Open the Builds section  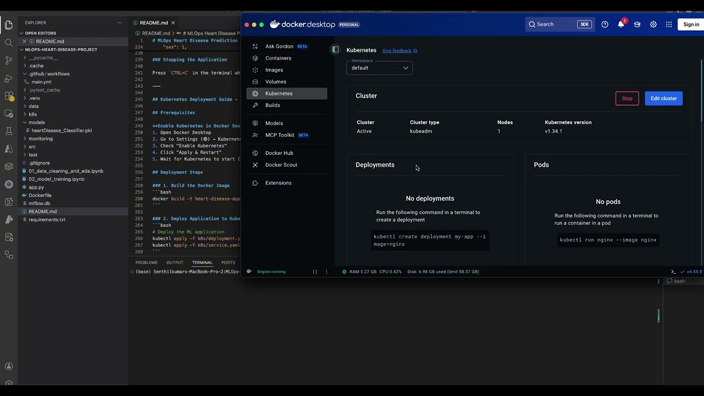click(287, 105)
